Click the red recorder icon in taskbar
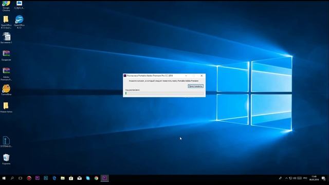Screen dimensions: 329x185 click(x=29, y=178)
